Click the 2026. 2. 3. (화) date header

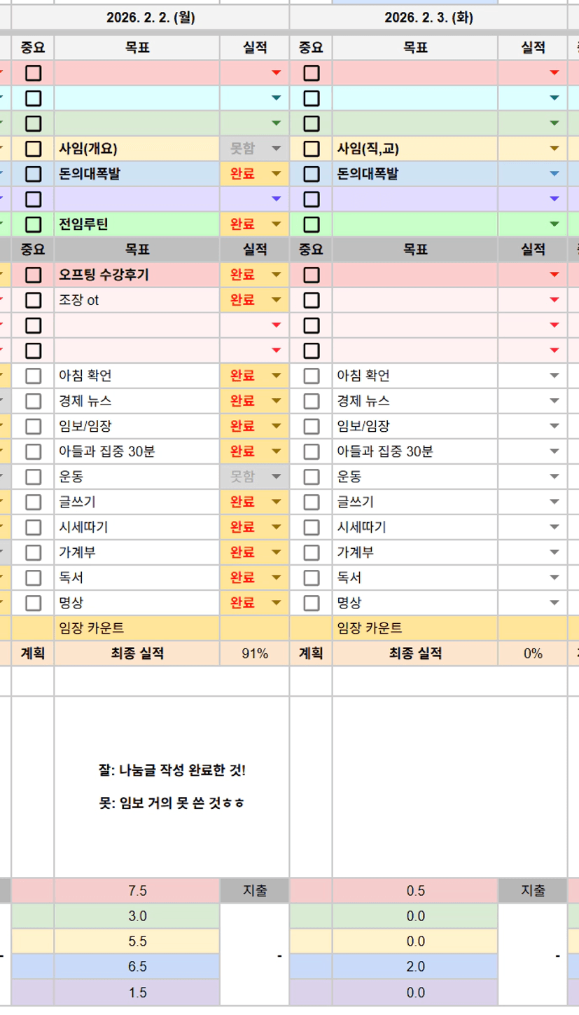(x=428, y=18)
